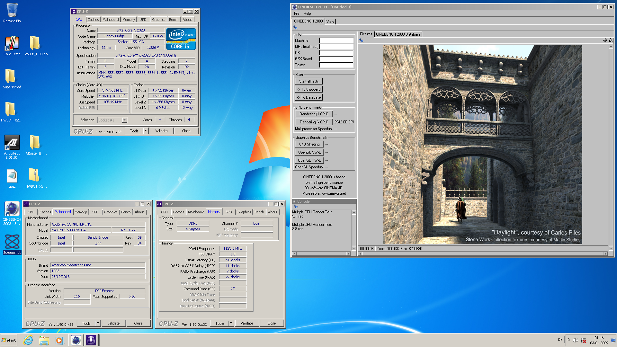This screenshot has height=347, width=617.
Task: Expand Tools dropdown arrow in CPU-Z Memory window
Action: click(231, 323)
